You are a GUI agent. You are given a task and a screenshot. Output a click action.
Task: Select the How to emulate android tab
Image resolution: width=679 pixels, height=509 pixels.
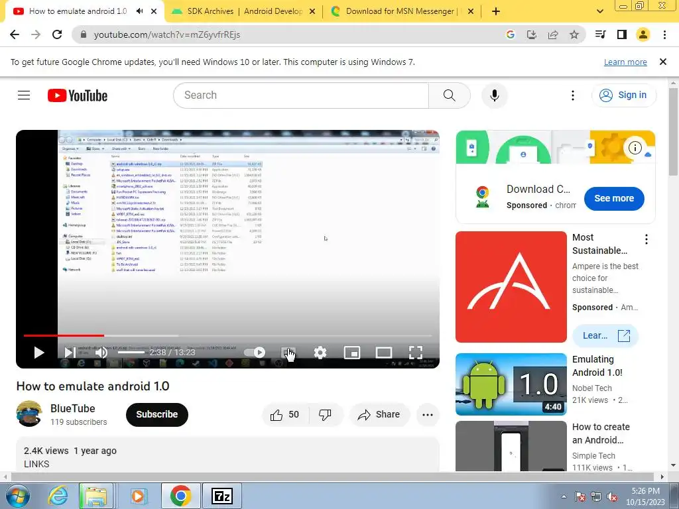(x=78, y=11)
